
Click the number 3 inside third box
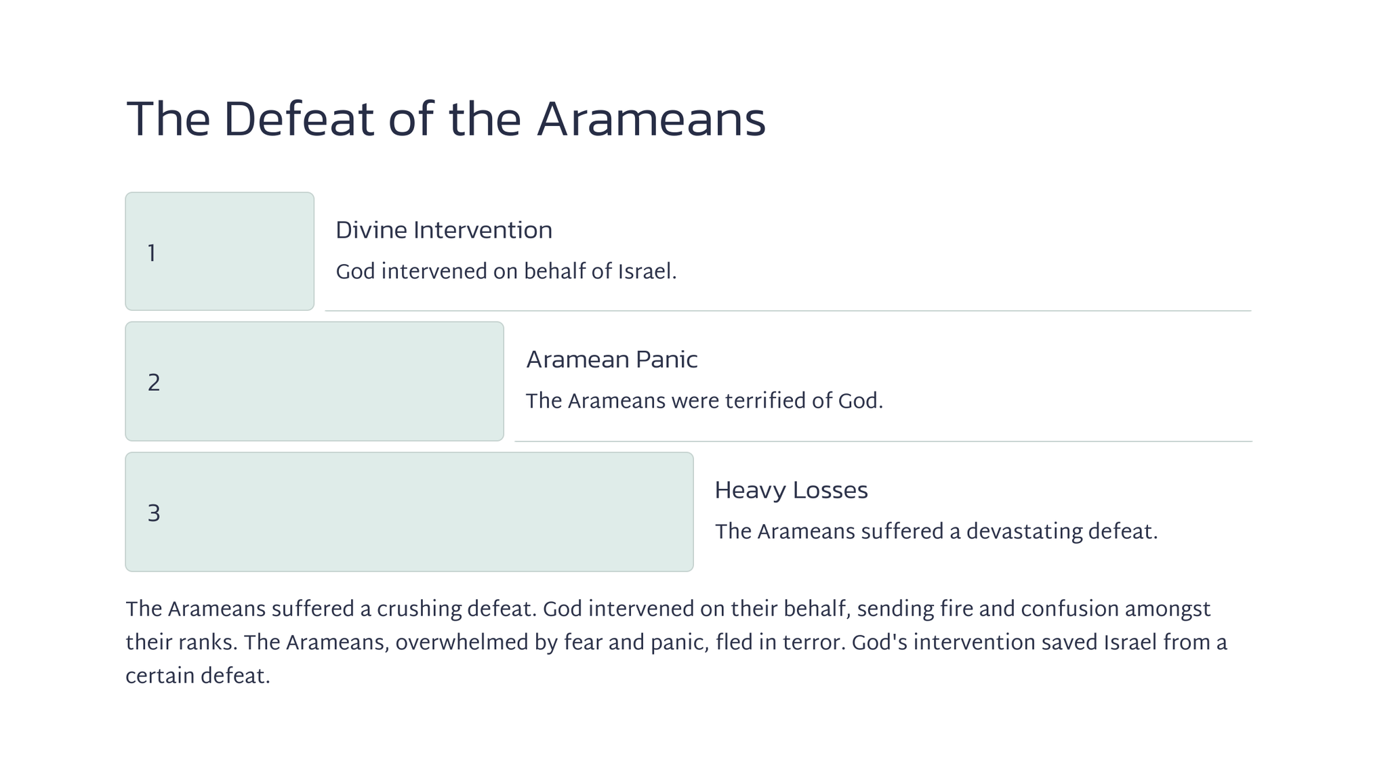pyautogui.click(x=154, y=514)
